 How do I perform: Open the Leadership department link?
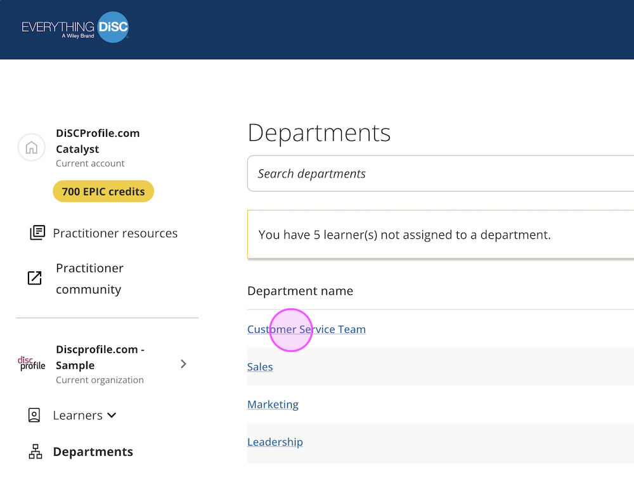275,442
